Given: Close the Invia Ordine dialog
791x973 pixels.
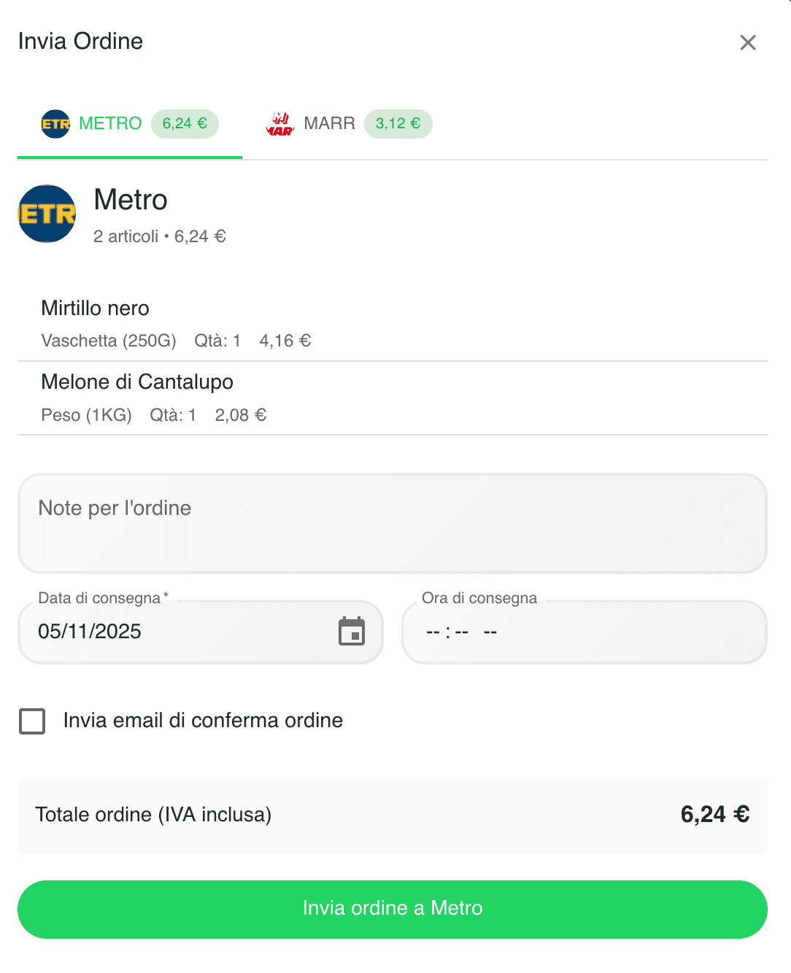Looking at the screenshot, I should point(748,42).
